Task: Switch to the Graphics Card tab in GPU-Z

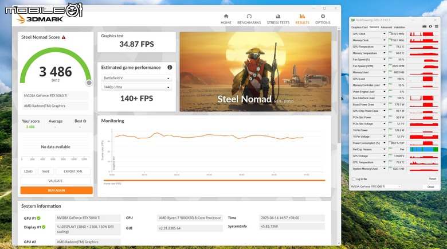Action: (359, 28)
